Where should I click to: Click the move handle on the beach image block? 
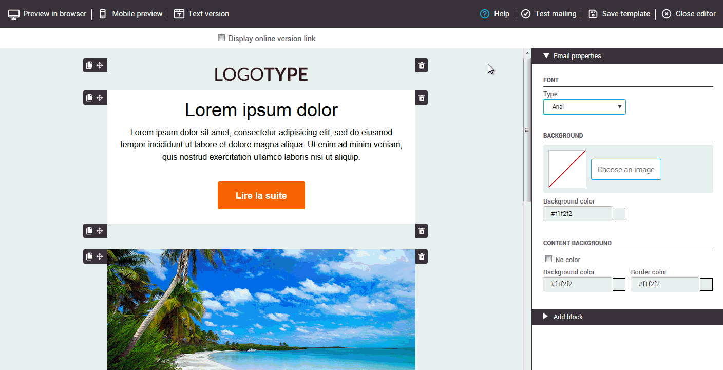coord(100,256)
